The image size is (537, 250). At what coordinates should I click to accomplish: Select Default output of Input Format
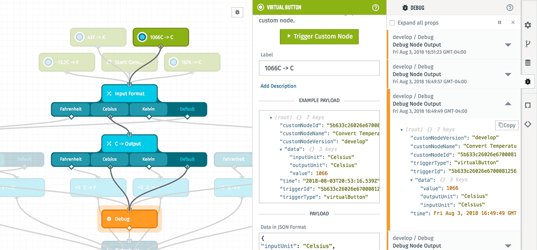coord(188,109)
